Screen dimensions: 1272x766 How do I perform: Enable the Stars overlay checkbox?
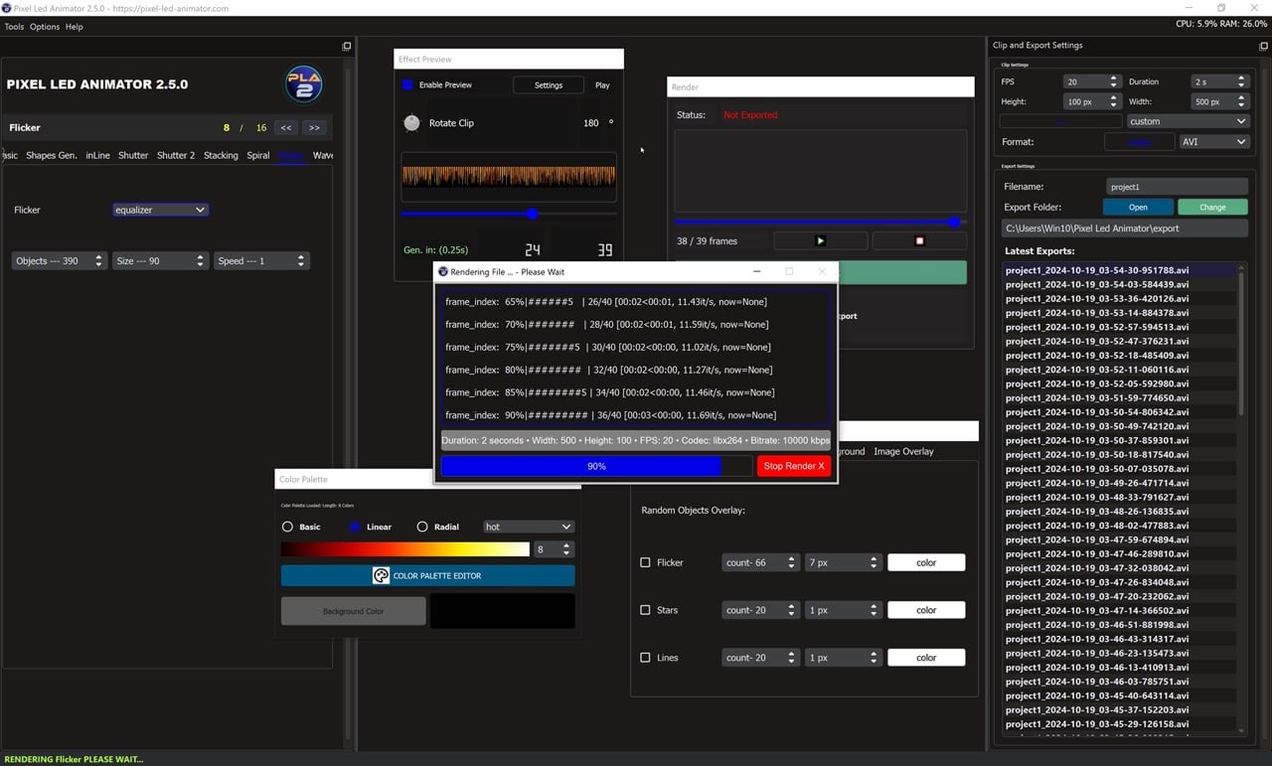tap(645, 610)
